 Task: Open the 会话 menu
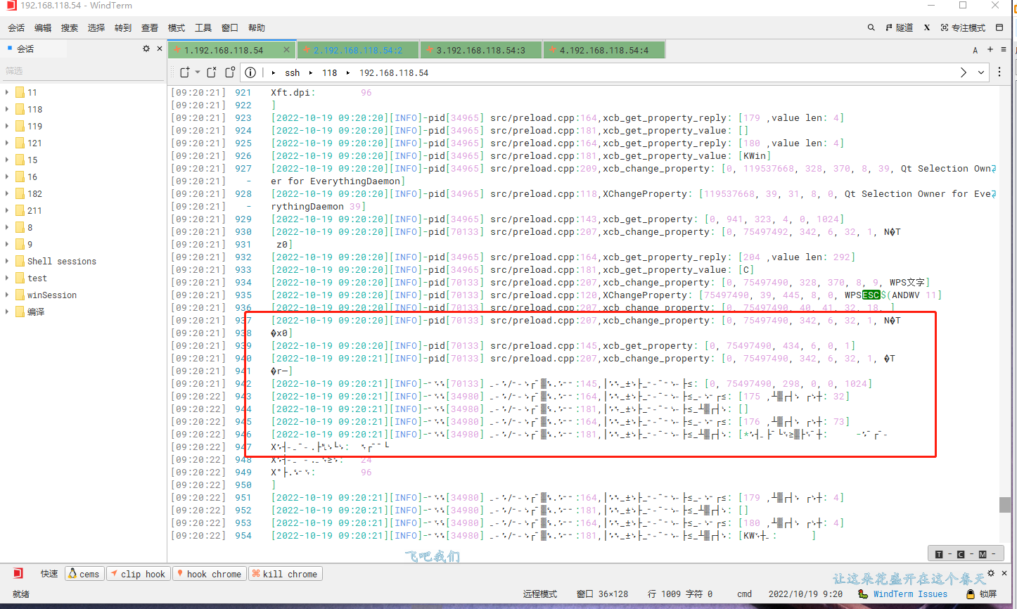16,28
